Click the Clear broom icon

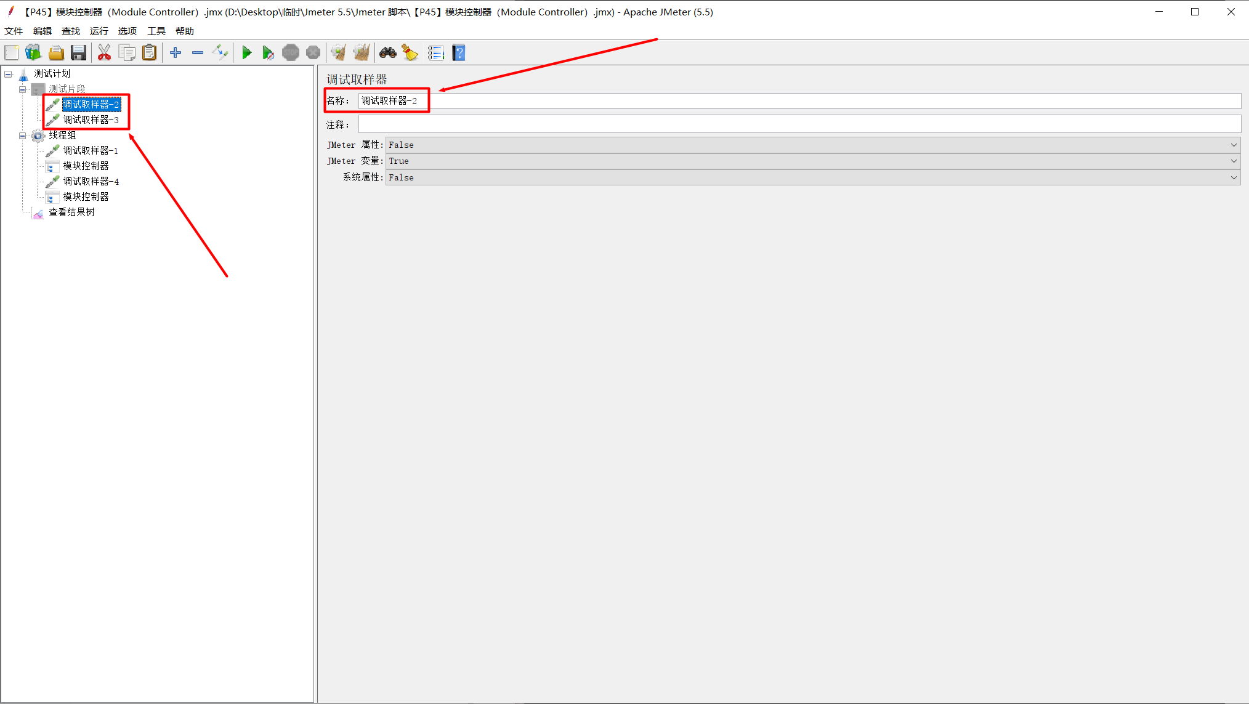tap(338, 53)
